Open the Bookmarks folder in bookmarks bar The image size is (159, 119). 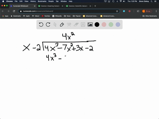(x=16, y=16)
